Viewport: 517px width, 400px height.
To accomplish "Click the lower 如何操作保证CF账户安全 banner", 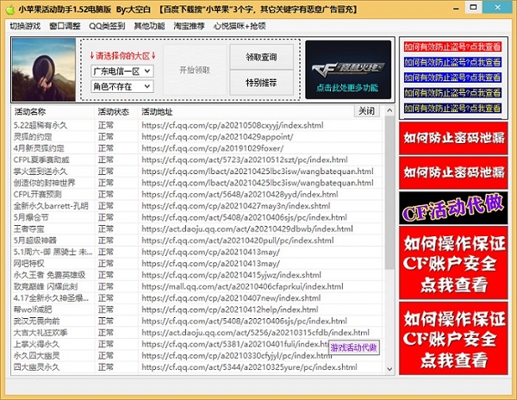I will 453,338.
